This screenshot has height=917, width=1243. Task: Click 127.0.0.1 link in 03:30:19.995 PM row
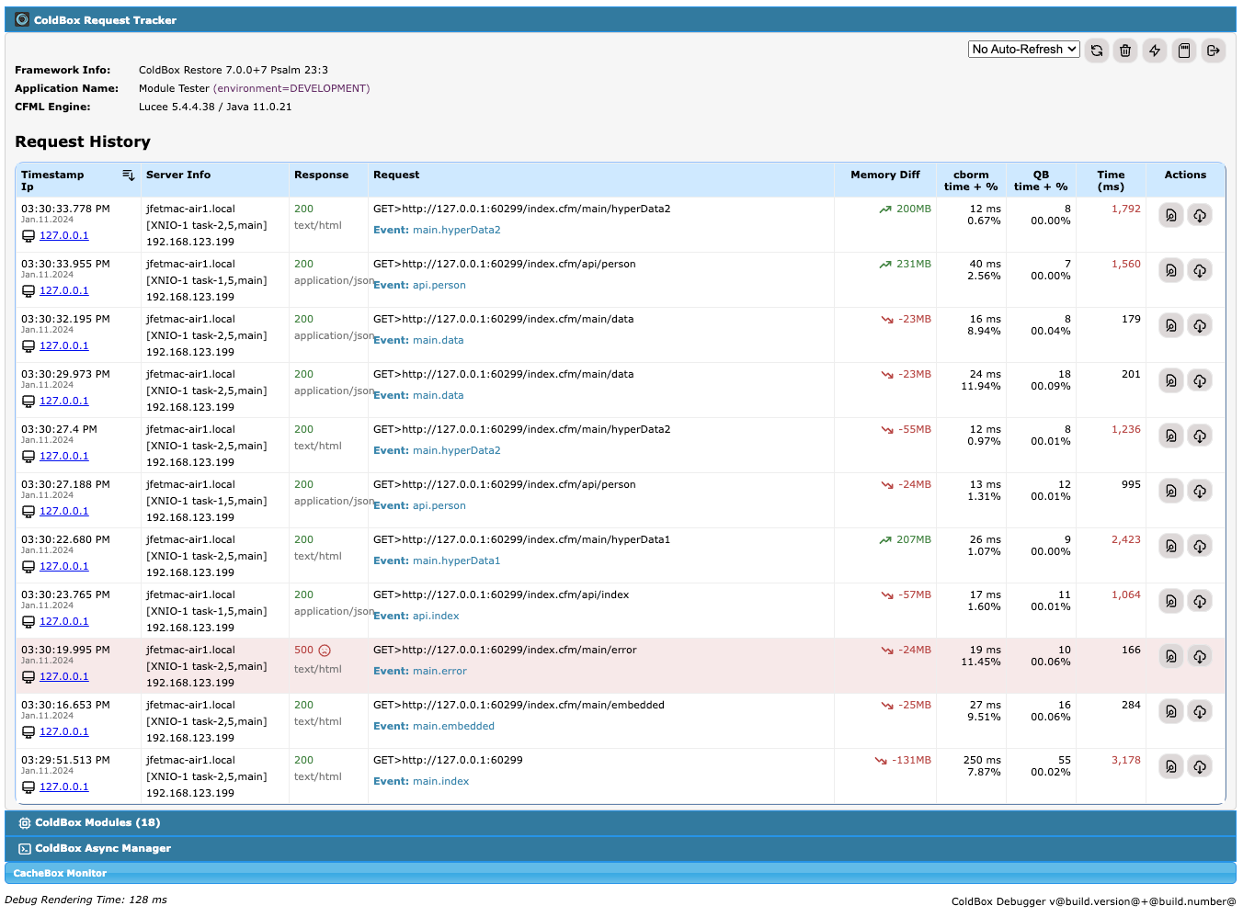coord(64,677)
